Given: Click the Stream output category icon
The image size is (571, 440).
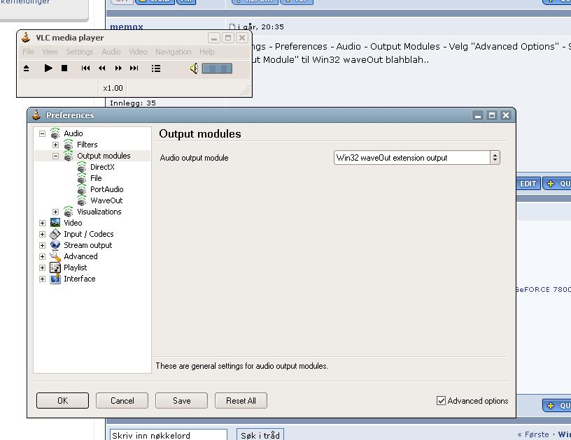Looking at the screenshot, I should point(55,245).
